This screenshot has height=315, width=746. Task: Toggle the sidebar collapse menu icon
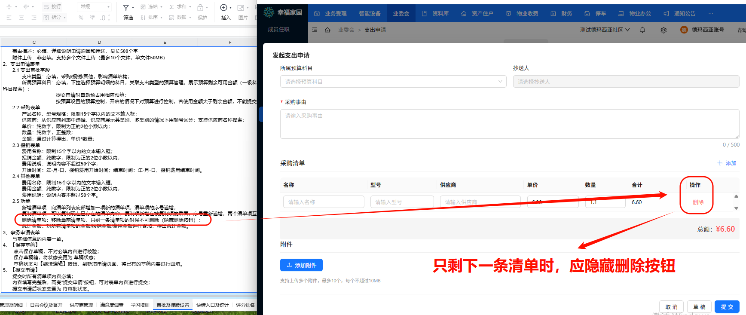(315, 30)
